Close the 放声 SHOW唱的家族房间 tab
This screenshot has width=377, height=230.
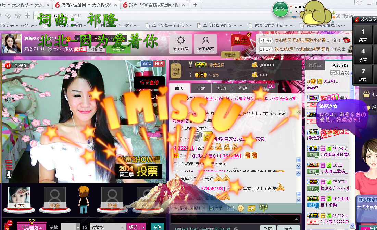click(184, 5)
